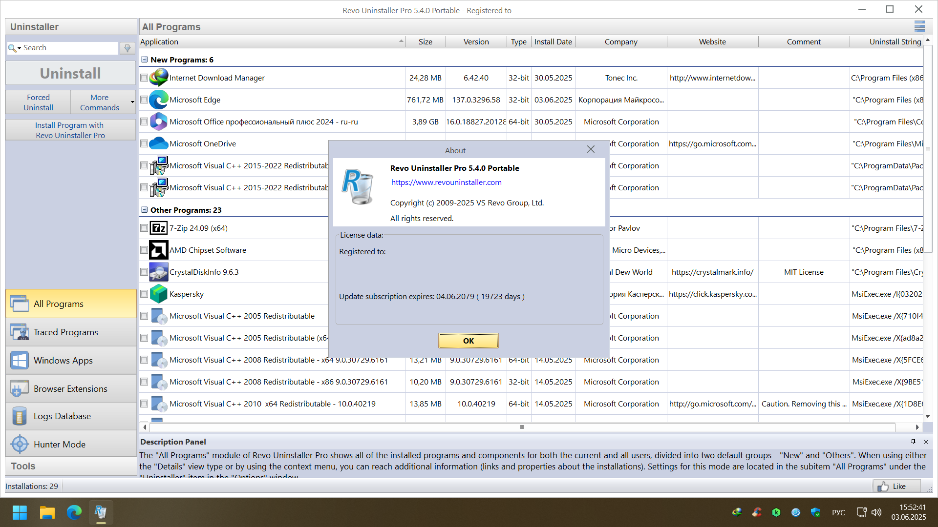The width and height of the screenshot is (938, 527).
Task: Activate Hunter Mode
Action: [71, 444]
